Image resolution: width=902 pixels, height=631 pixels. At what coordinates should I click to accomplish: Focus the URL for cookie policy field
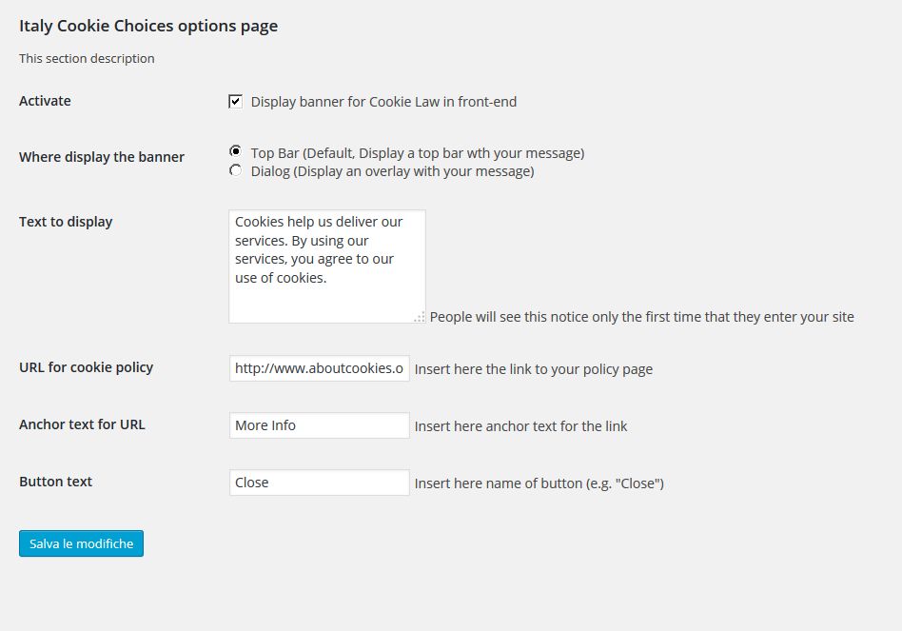click(319, 368)
